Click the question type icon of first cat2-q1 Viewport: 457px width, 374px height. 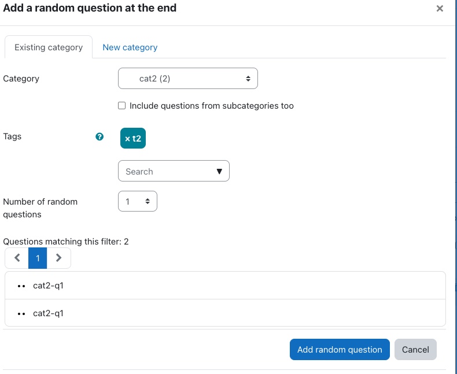[21, 286]
